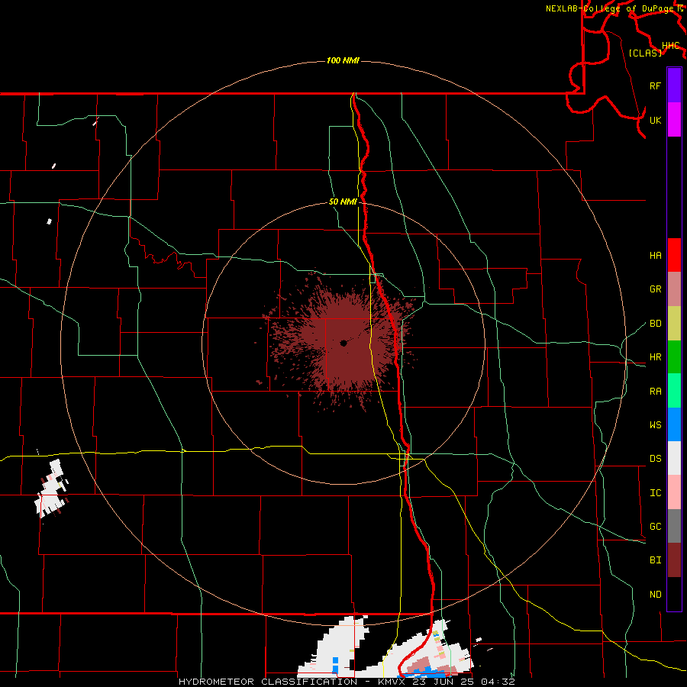Click the radar site black dot
The width and height of the screenshot is (687, 687).
343,343
